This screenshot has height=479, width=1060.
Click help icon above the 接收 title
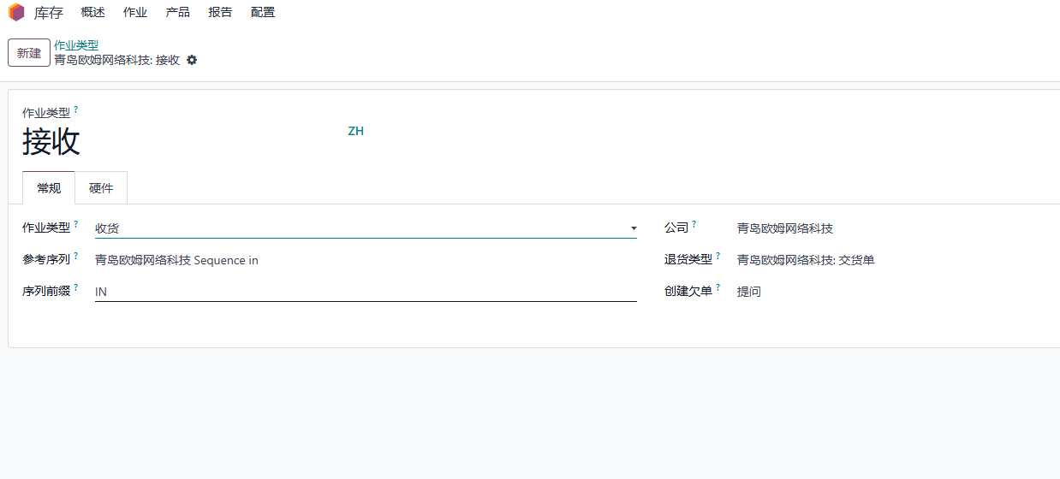[76, 109]
